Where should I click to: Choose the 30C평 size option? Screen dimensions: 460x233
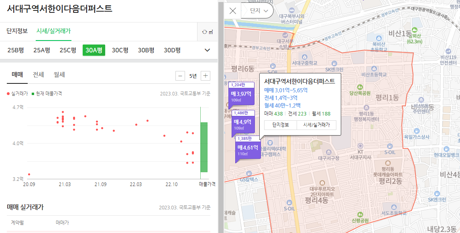[120, 50]
